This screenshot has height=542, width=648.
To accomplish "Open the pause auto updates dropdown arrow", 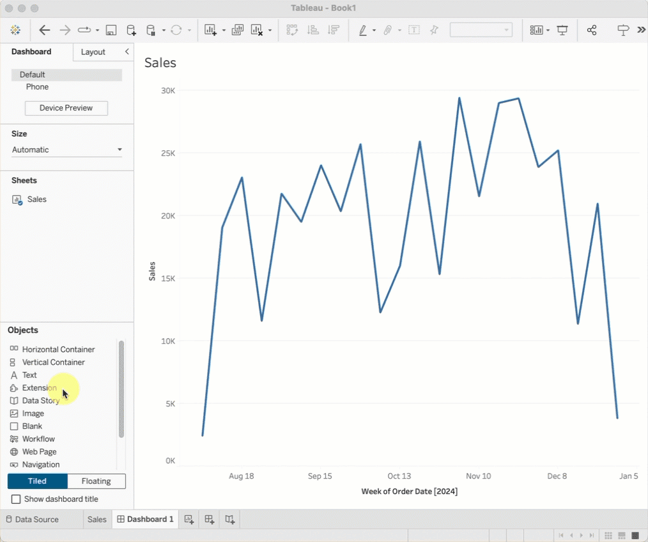I will 164,30.
